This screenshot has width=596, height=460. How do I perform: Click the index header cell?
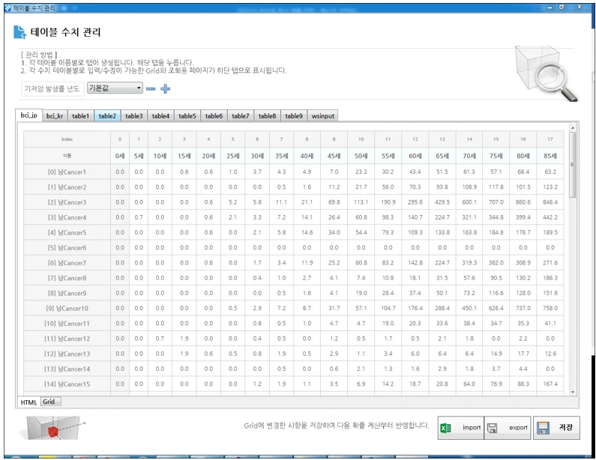click(x=67, y=139)
